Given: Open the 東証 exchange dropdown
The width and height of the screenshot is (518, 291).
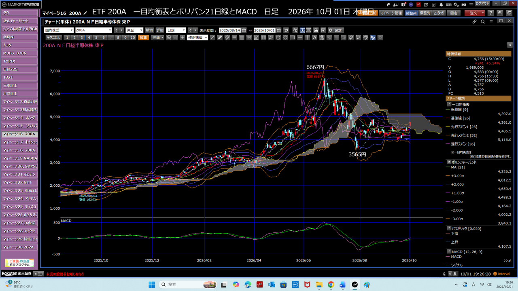Looking at the screenshot, I should coord(134,30).
